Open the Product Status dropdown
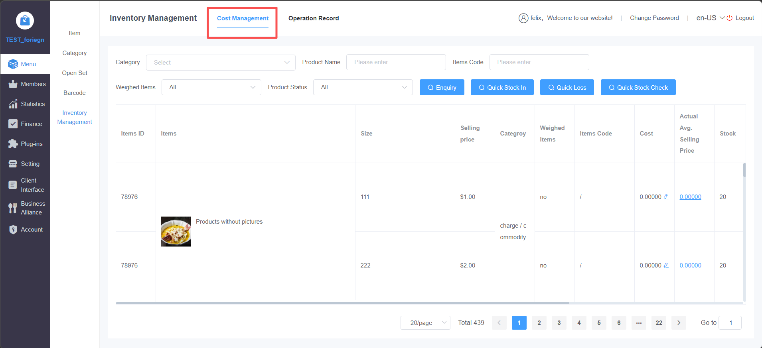762x348 pixels. (363, 87)
